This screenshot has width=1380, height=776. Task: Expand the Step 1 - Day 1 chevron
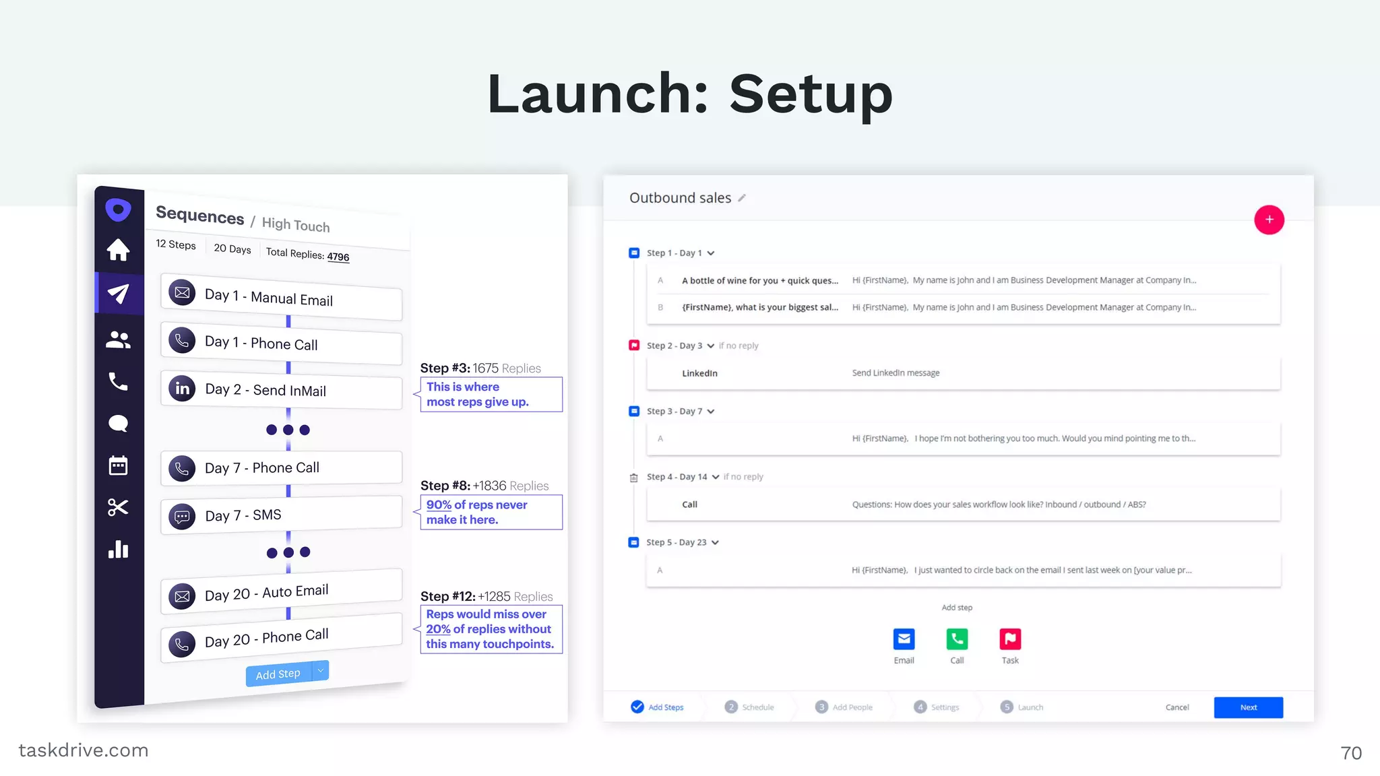click(711, 253)
